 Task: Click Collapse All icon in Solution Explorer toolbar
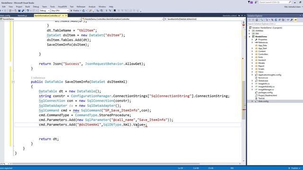(279, 20)
